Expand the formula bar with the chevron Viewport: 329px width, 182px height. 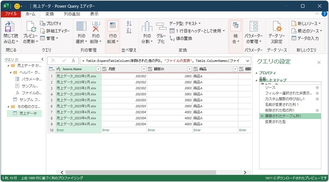point(248,61)
